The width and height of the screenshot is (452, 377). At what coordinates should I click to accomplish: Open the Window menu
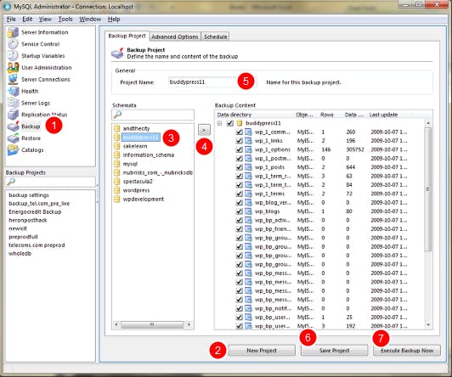pos(90,20)
